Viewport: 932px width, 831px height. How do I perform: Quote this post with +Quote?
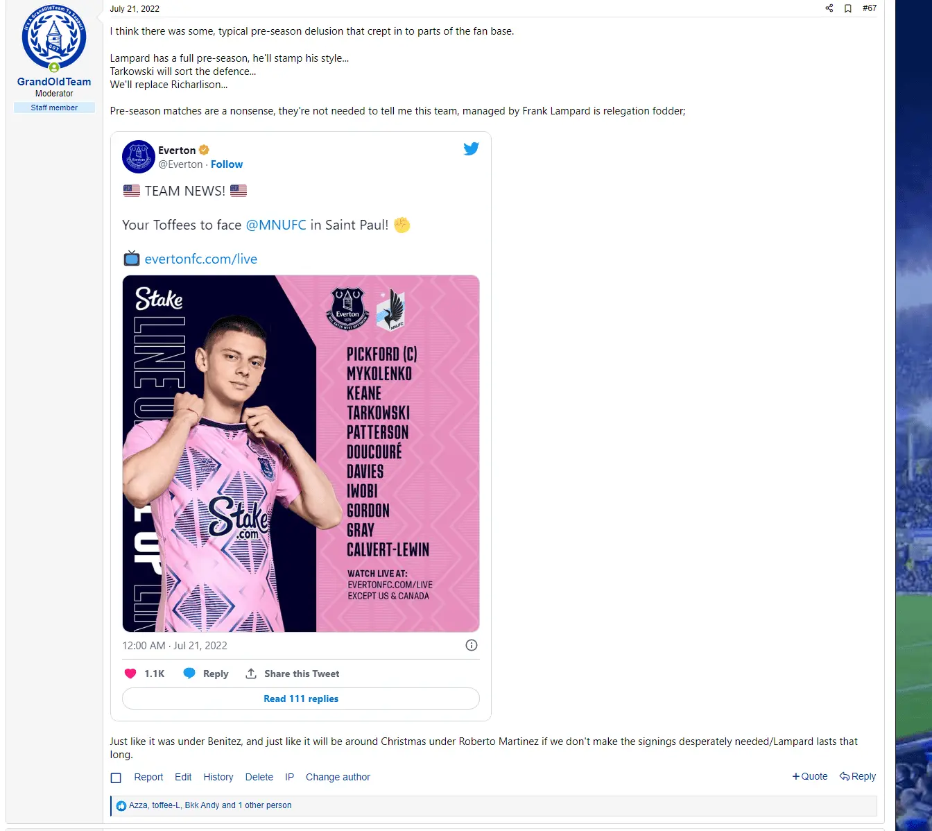click(x=810, y=776)
